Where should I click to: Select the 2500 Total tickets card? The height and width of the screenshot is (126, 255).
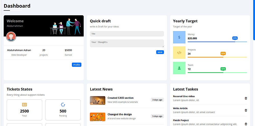(x=24, y=110)
